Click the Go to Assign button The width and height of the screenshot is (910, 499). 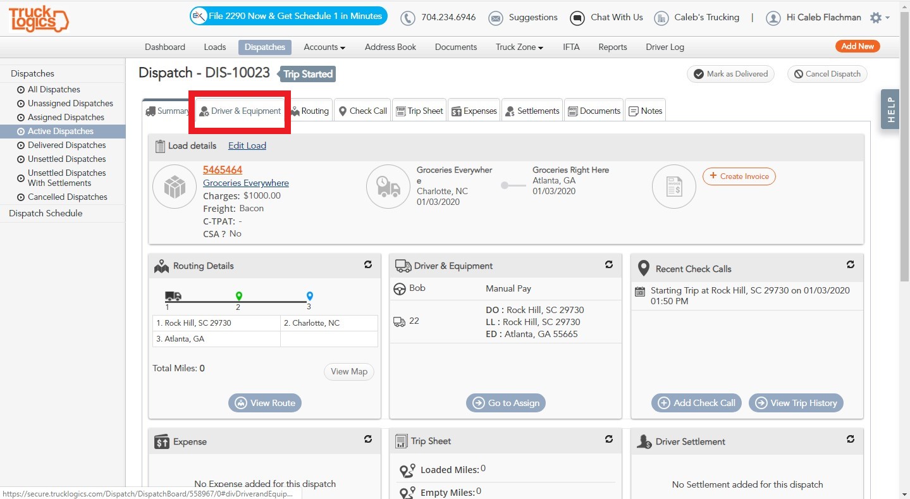[x=506, y=403]
